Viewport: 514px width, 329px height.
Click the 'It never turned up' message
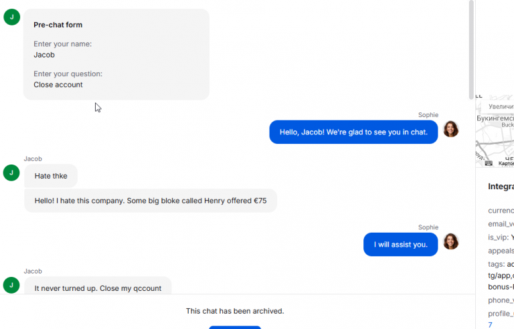pyautogui.click(x=98, y=287)
